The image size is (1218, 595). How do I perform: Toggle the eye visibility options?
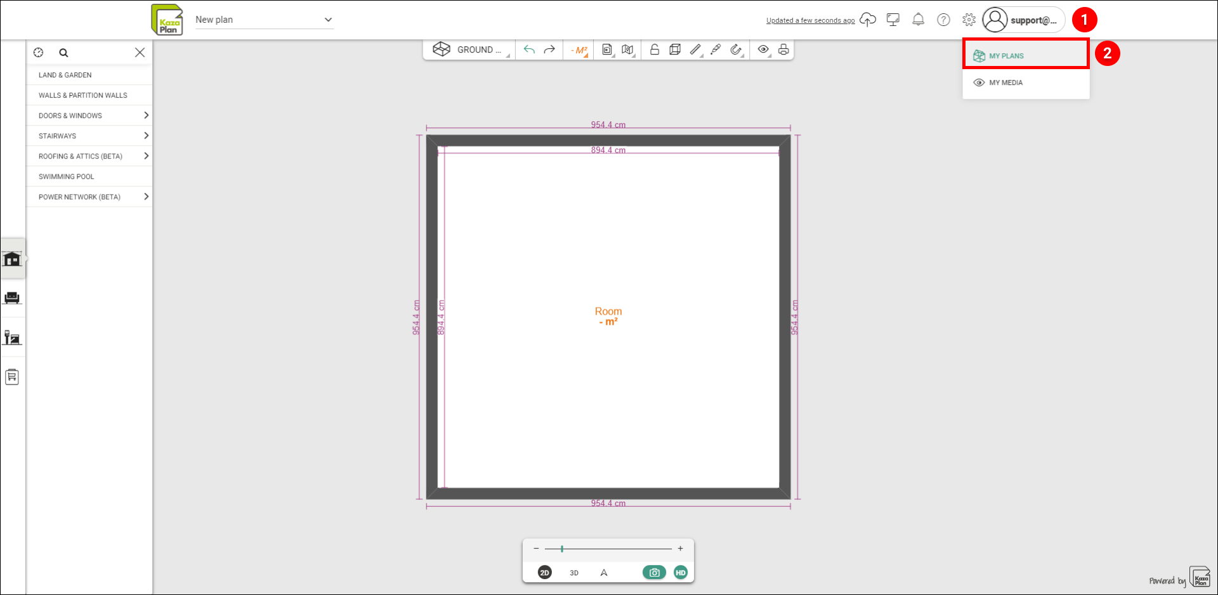763,49
